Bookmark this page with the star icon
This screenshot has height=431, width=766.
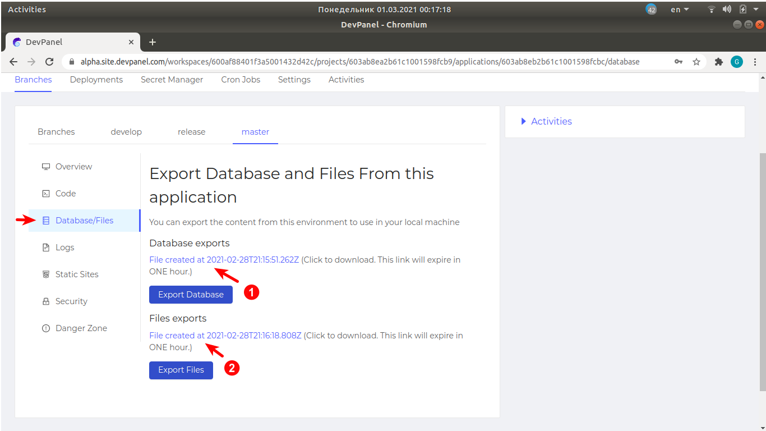point(696,62)
